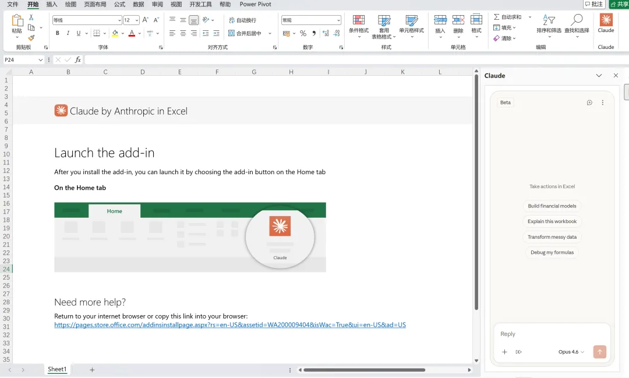Open the three-dot menu in Claude pane
This screenshot has height=378, width=629.
[x=603, y=103]
